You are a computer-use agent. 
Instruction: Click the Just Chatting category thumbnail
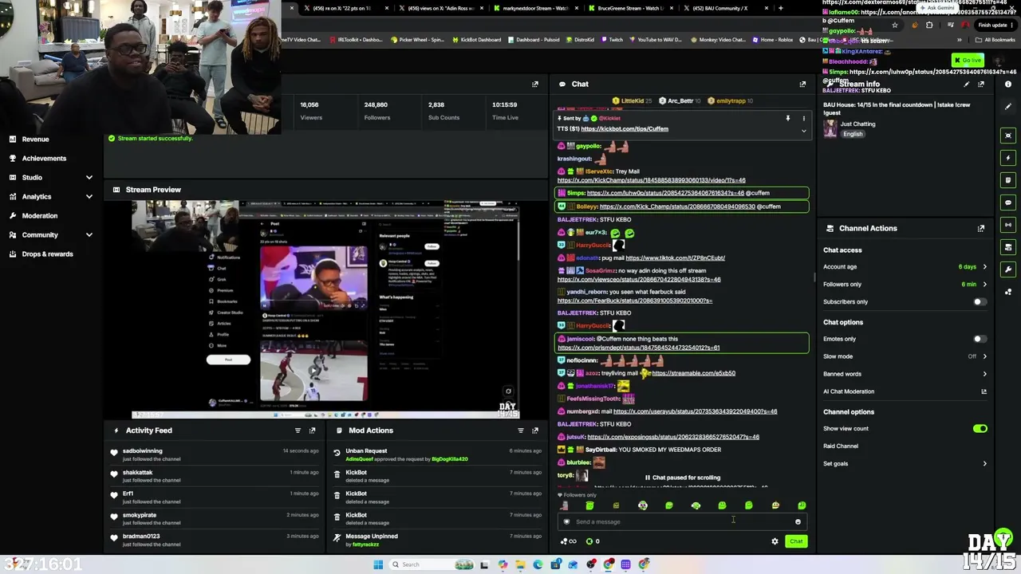click(x=830, y=129)
